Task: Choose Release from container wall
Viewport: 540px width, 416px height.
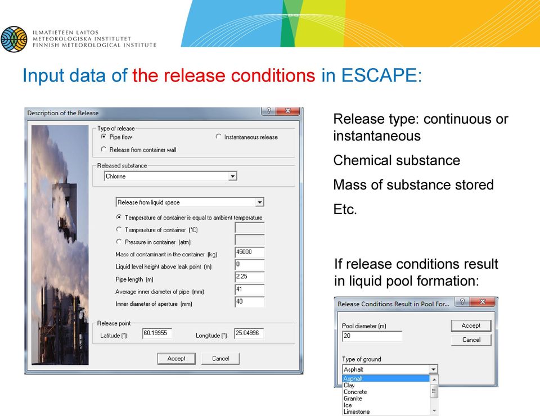Action: (x=103, y=150)
